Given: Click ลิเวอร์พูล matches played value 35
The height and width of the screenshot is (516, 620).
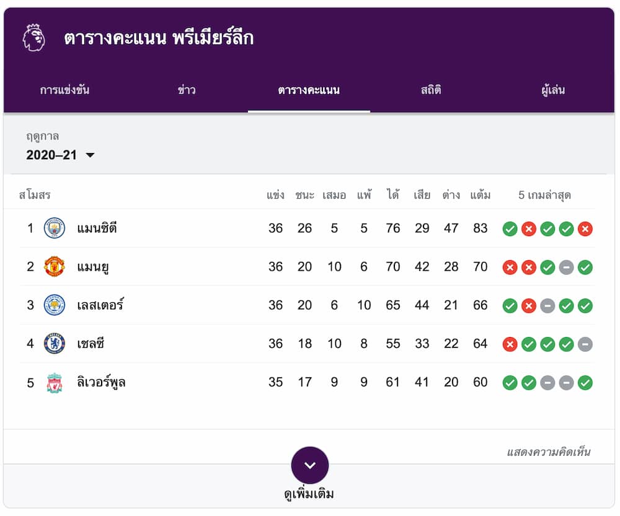Looking at the screenshot, I should pyautogui.click(x=275, y=382).
